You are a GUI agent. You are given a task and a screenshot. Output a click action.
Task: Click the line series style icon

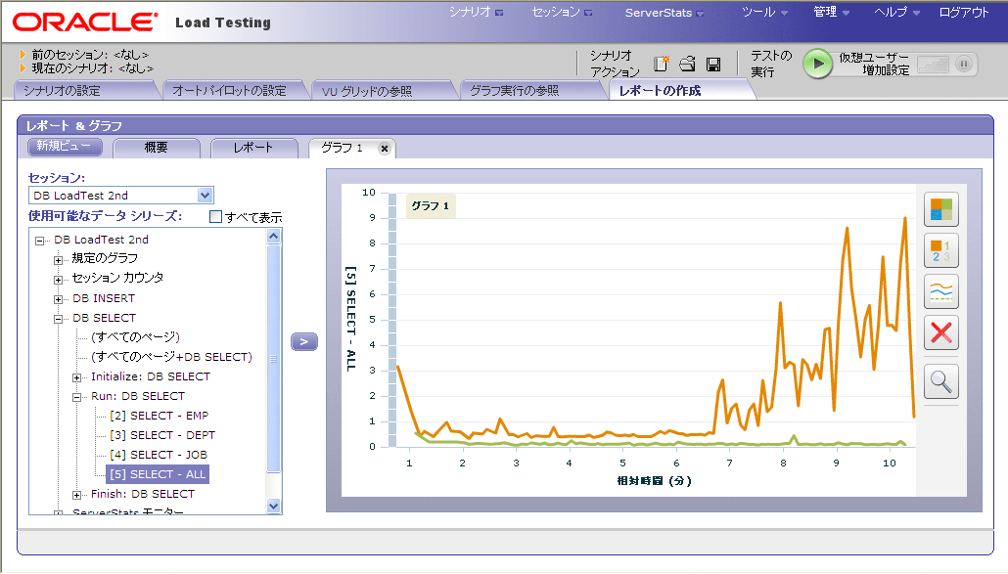pyautogui.click(x=941, y=291)
